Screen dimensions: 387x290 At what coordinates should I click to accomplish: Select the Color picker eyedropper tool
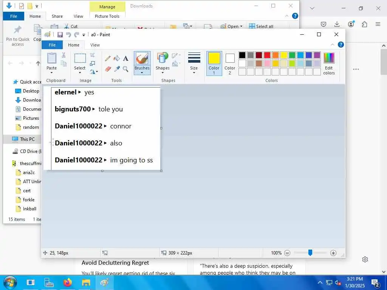pos(117,69)
